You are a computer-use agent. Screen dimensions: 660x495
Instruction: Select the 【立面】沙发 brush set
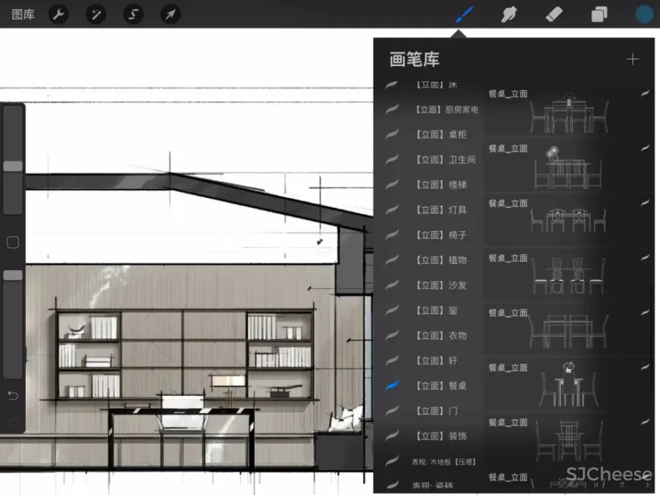[x=440, y=285]
